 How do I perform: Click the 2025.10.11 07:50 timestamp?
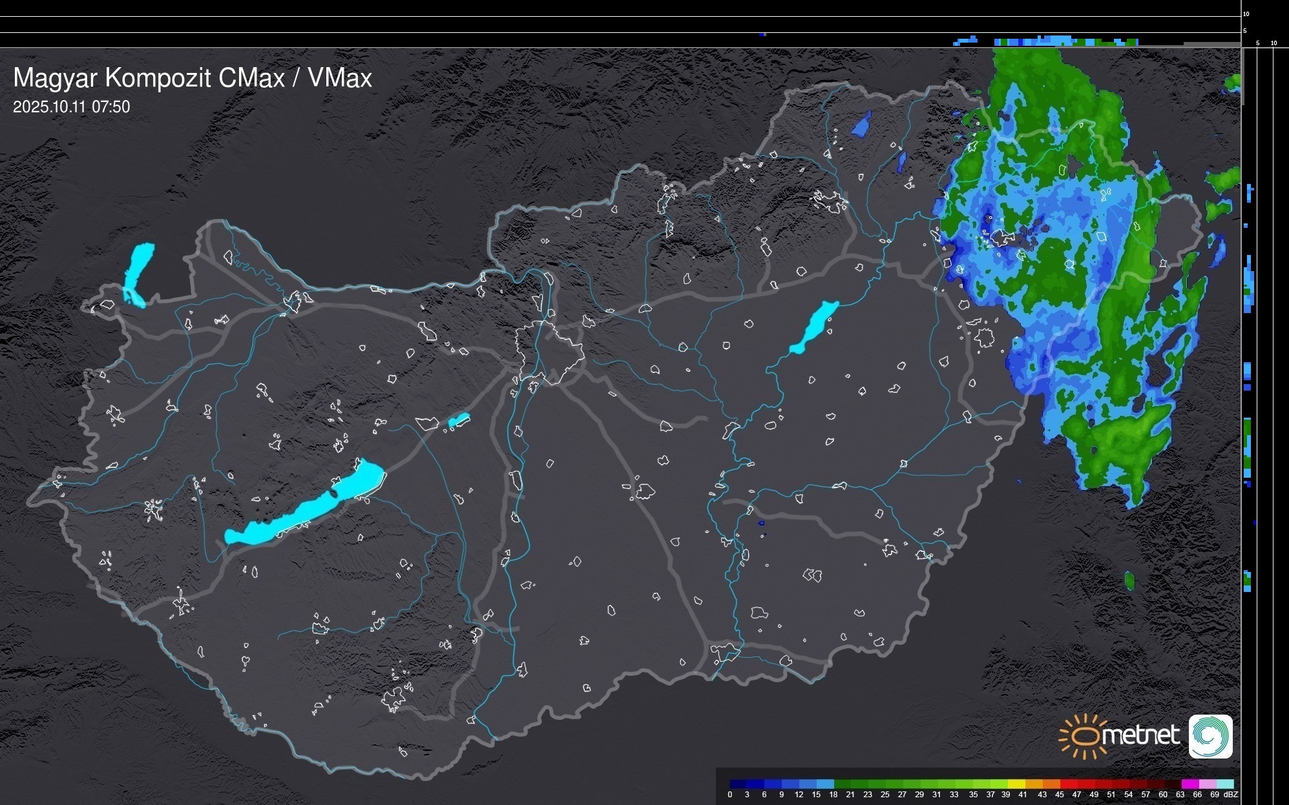(x=72, y=107)
